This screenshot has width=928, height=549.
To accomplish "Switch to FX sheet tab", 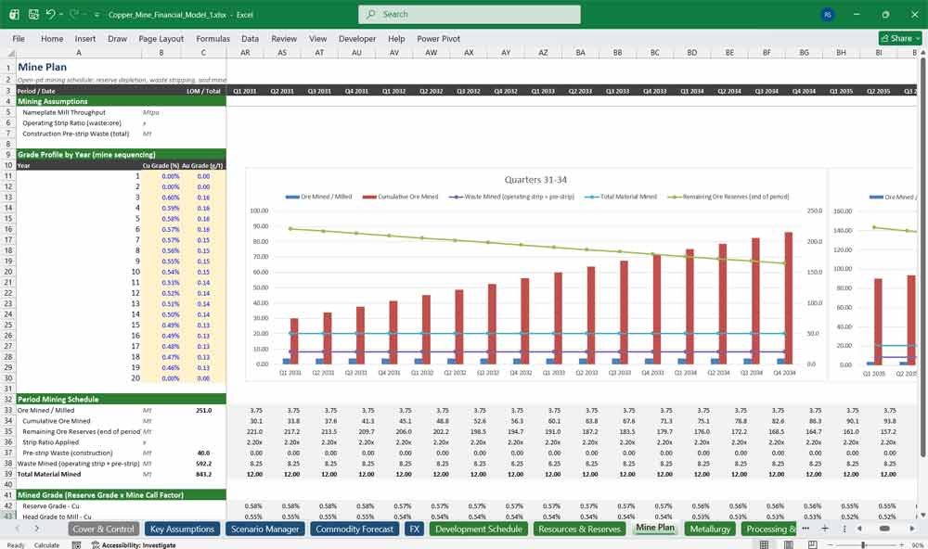I will pos(414,529).
